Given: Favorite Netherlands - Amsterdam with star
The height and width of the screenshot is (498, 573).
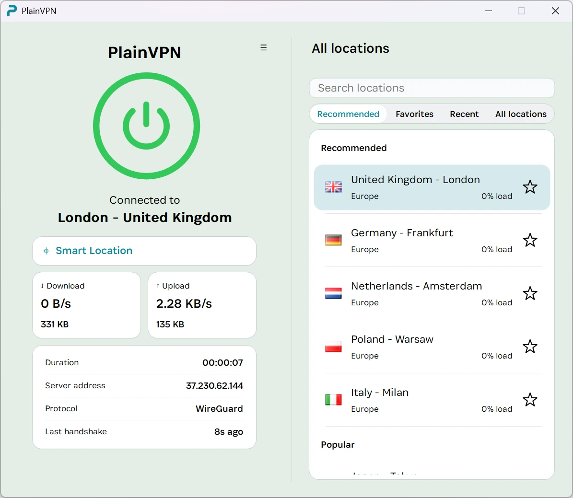Looking at the screenshot, I should [x=530, y=293].
